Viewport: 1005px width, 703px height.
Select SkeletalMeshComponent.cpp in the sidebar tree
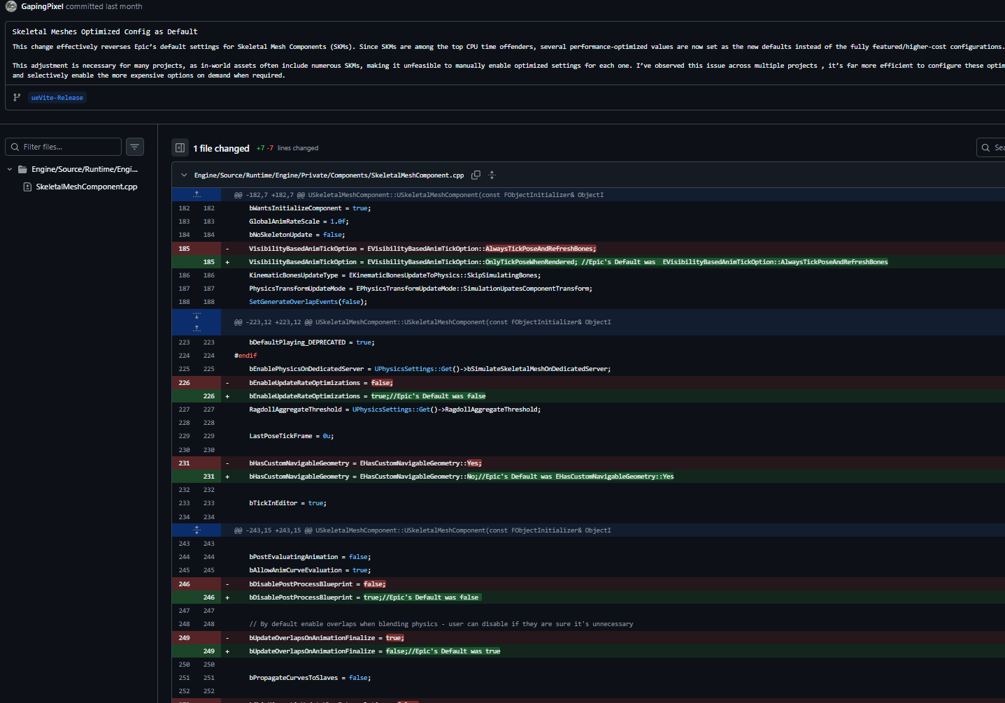click(x=86, y=186)
